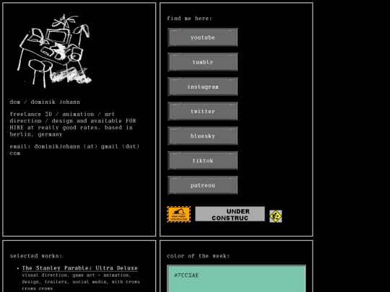The width and height of the screenshot is (390, 292).
Task: Open the youtube link button
Action: pyautogui.click(x=203, y=37)
